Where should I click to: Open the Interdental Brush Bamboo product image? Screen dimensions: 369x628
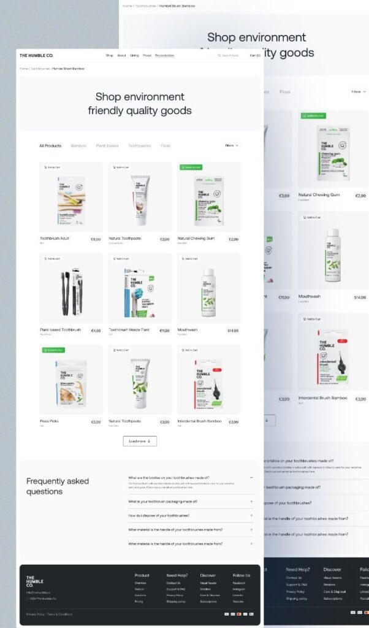(x=208, y=380)
